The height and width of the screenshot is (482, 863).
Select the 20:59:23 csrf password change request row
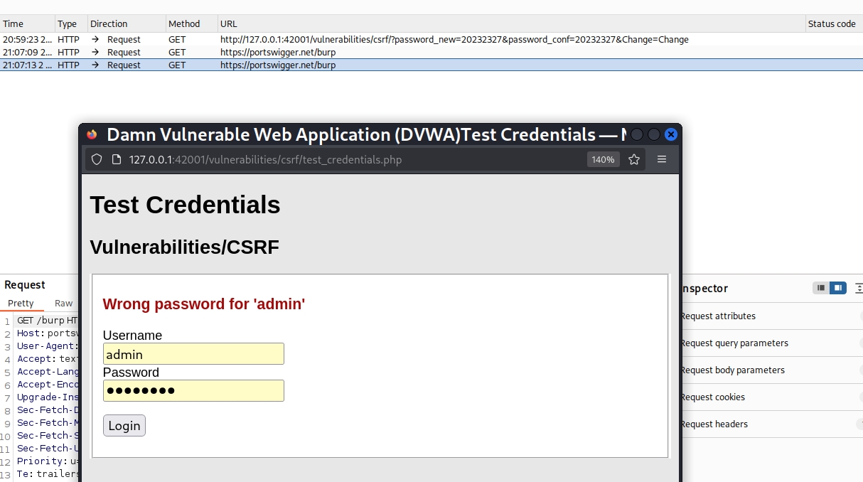tap(431, 39)
